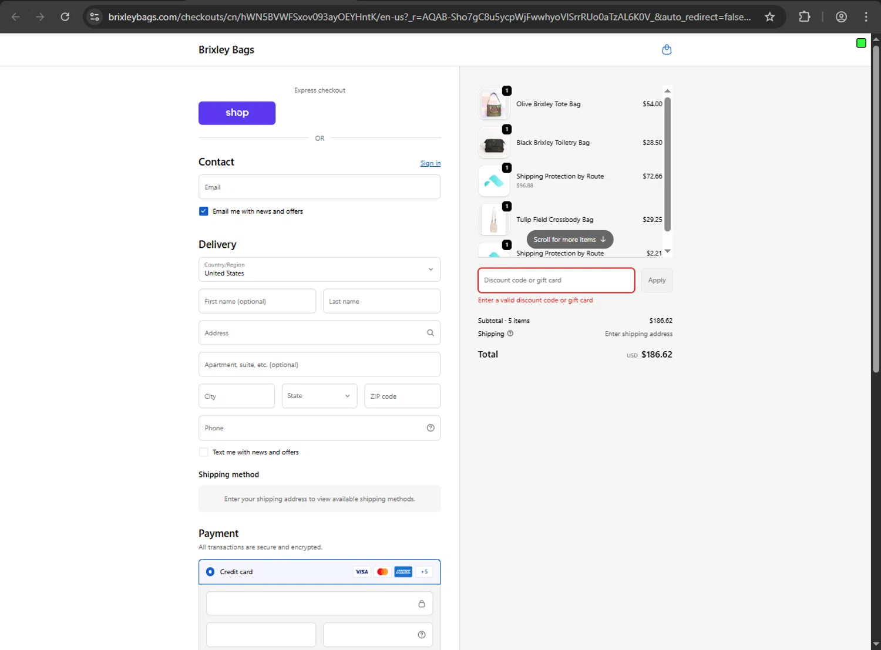
Task: Open the browser profile icon
Action: (x=841, y=17)
